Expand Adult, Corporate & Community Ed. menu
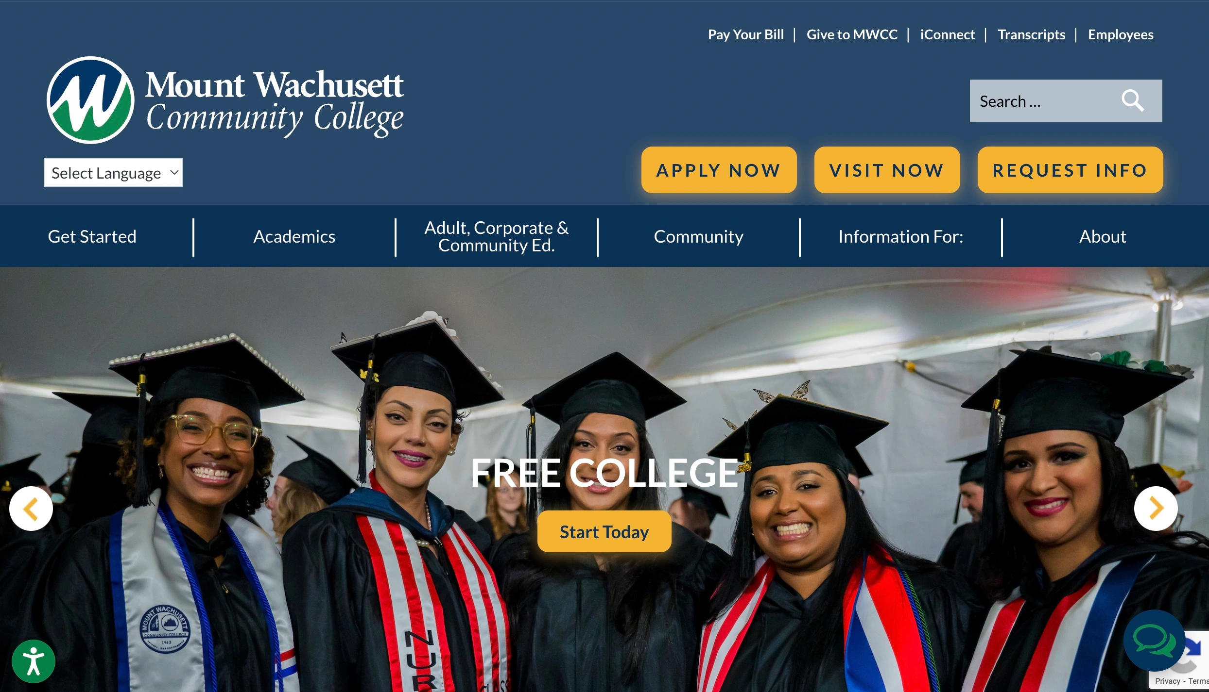The width and height of the screenshot is (1209, 692). pyautogui.click(x=496, y=237)
